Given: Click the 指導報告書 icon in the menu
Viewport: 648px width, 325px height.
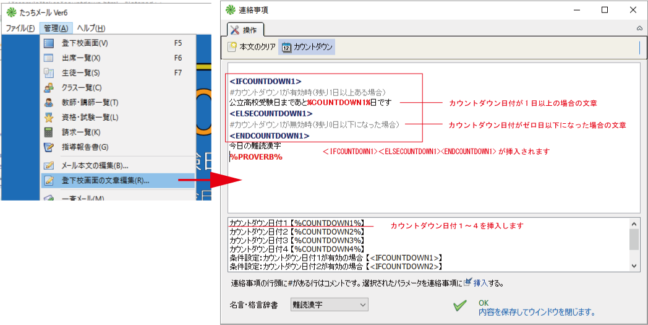Looking at the screenshot, I should (x=49, y=147).
